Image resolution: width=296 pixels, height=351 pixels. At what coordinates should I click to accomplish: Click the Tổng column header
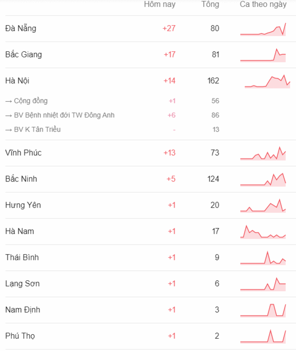[210, 4]
